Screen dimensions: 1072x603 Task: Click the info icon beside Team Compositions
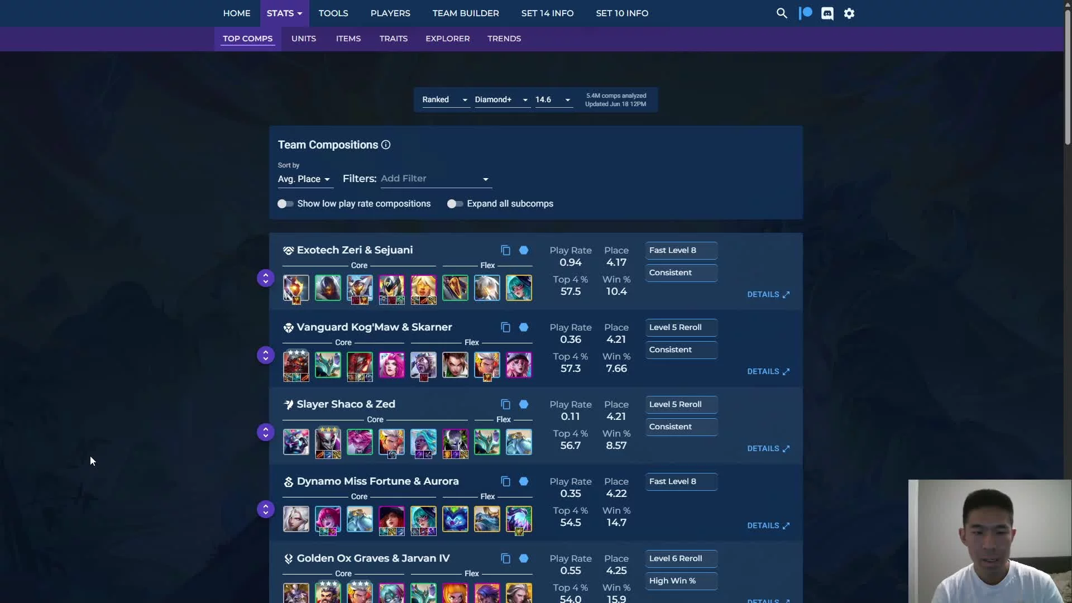(x=386, y=145)
